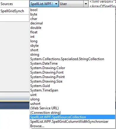Open the User scope dropdown arrow
Screen dimensions: 116x129
[86, 4]
